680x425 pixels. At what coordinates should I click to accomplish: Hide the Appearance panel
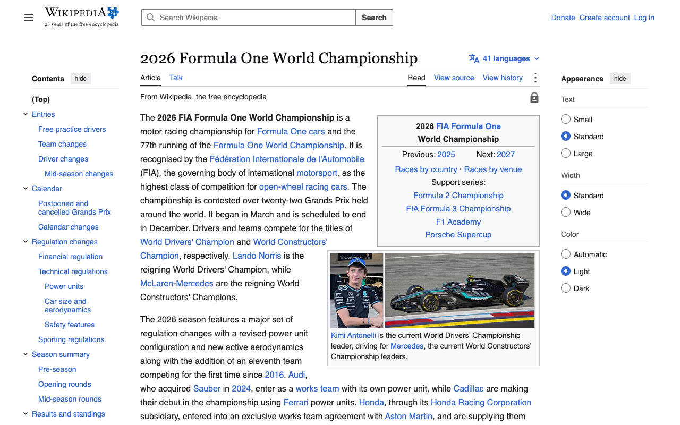(620, 79)
